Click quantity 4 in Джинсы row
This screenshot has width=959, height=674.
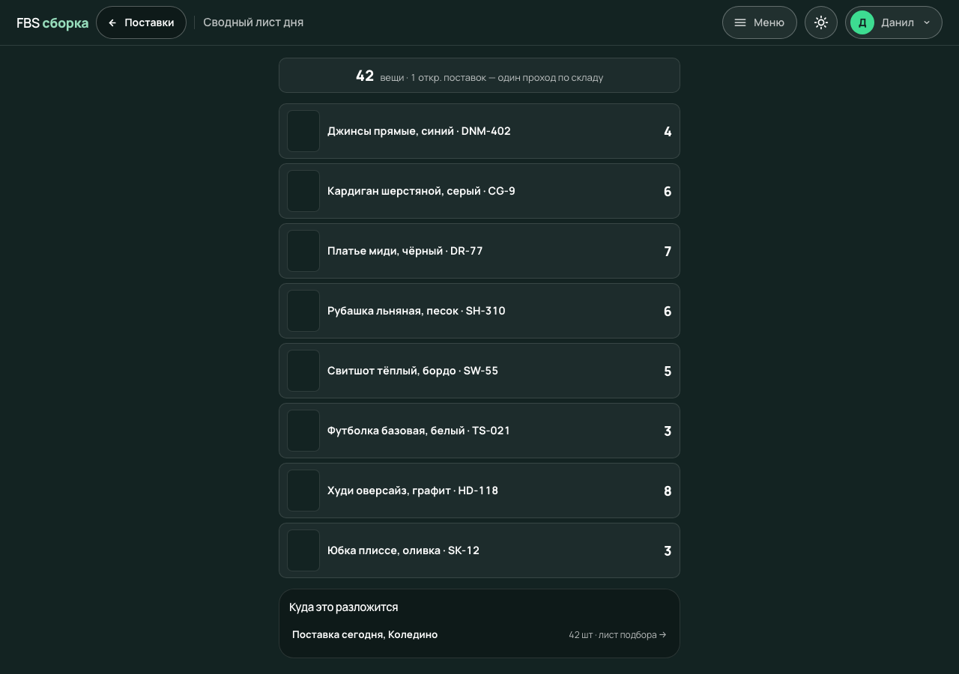coord(668,132)
